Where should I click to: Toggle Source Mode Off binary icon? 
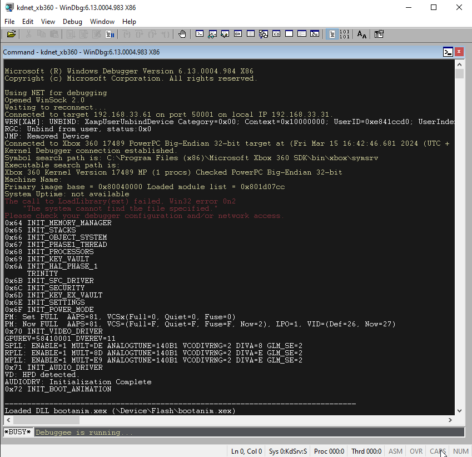click(x=344, y=34)
